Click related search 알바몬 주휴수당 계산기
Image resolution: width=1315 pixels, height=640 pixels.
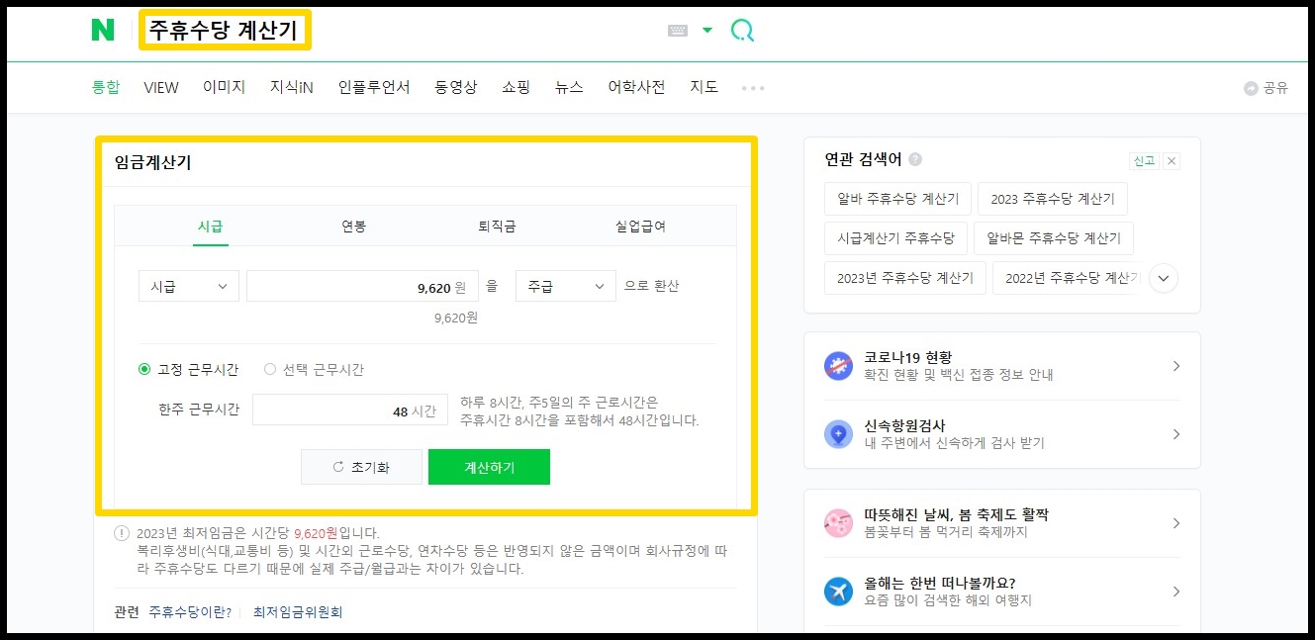tap(1054, 238)
